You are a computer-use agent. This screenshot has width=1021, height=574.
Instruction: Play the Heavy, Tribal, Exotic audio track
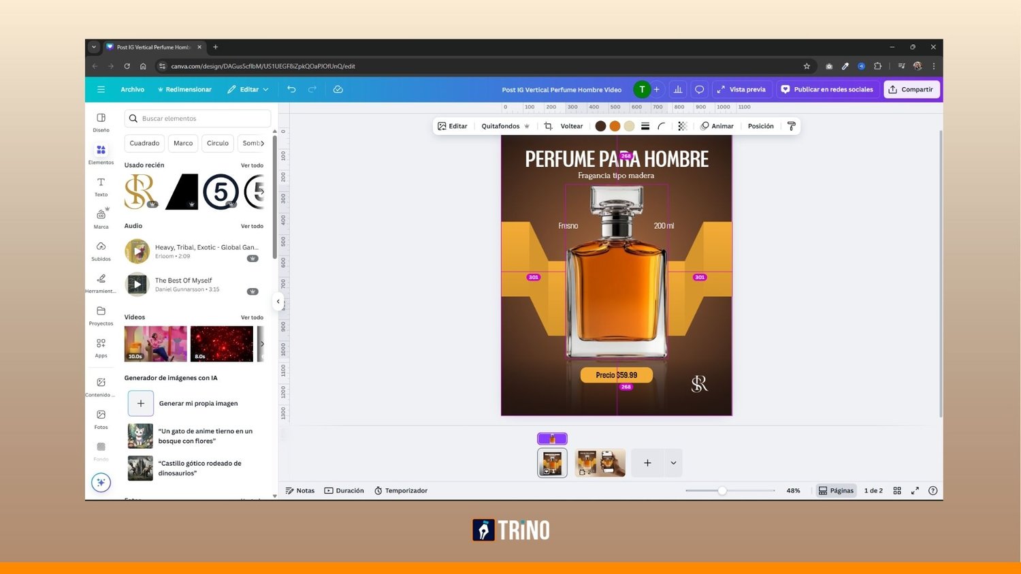coord(137,251)
